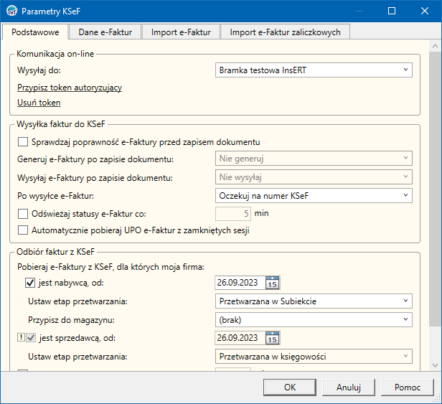Click the InsERT app icon in title bar
The image size is (442, 404).
coord(11,11)
